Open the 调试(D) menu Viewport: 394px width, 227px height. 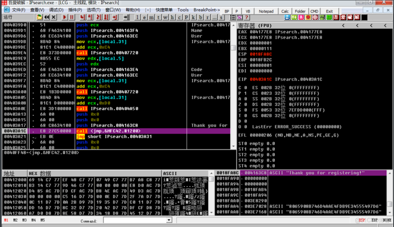pyautogui.click(x=56, y=10)
